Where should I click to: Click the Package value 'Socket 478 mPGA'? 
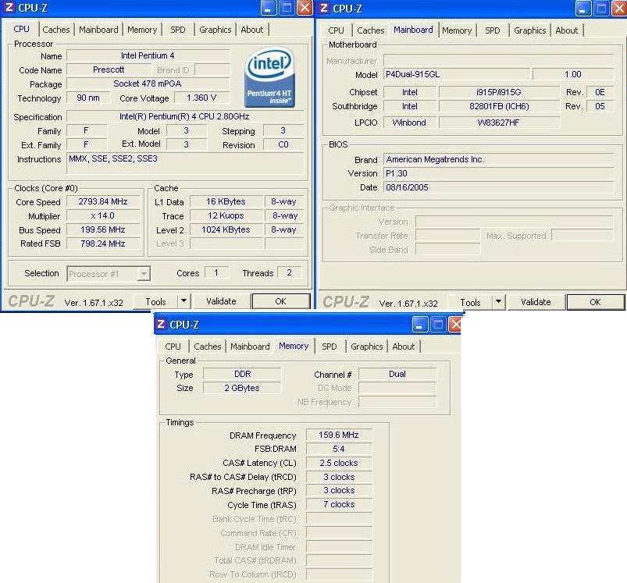click(148, 84)
